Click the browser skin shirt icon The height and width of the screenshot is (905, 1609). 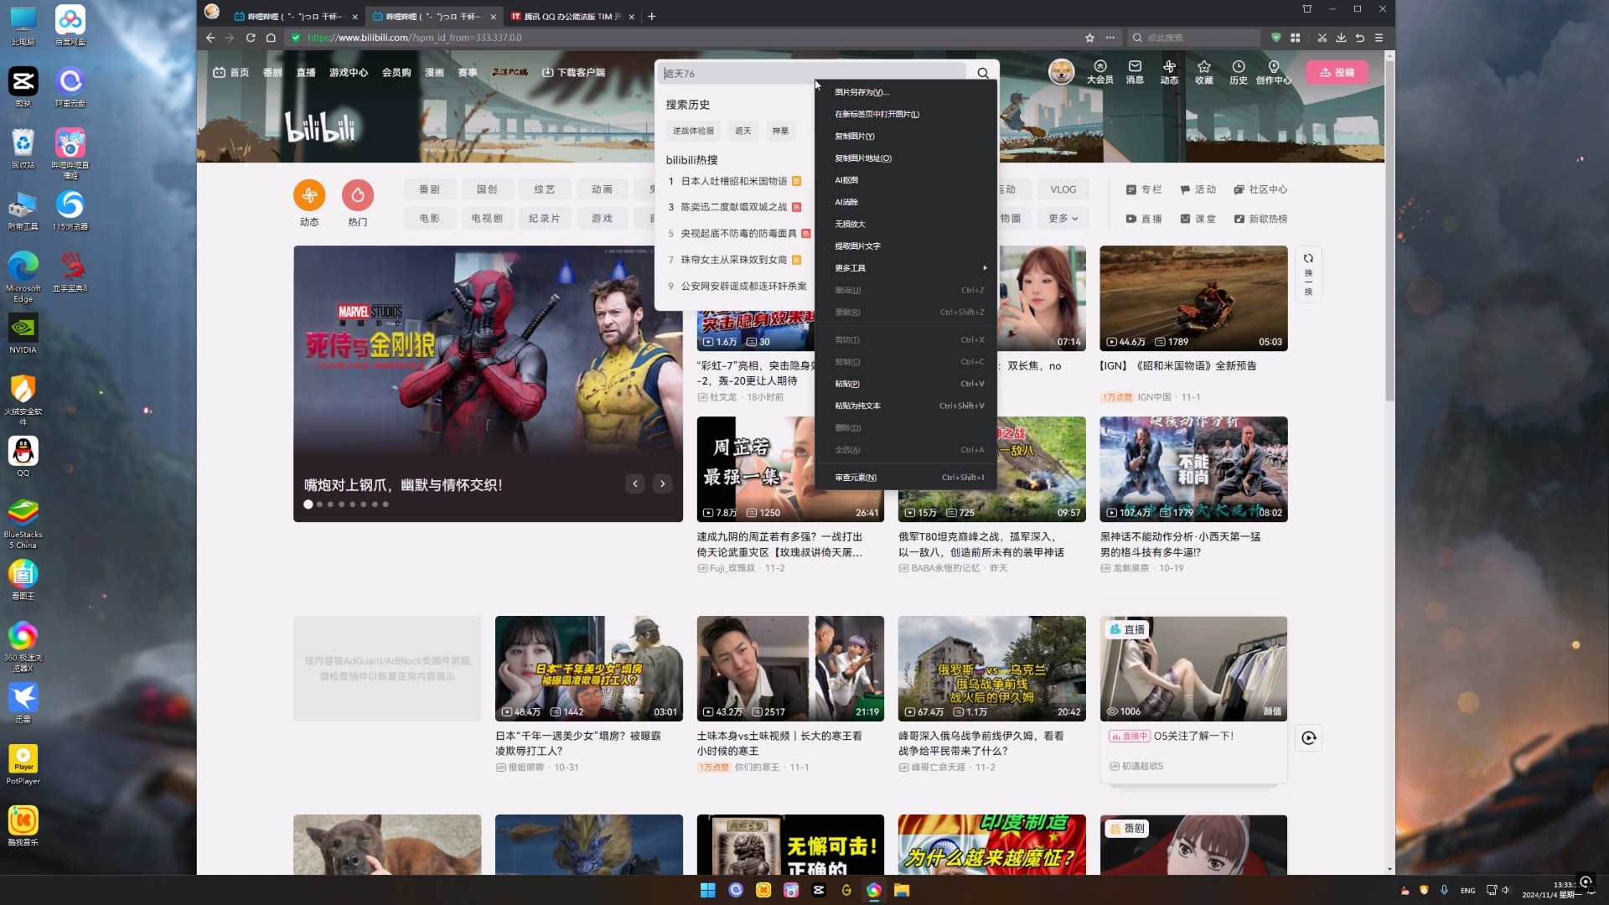pyautogui.click(x=1306, y=9)
